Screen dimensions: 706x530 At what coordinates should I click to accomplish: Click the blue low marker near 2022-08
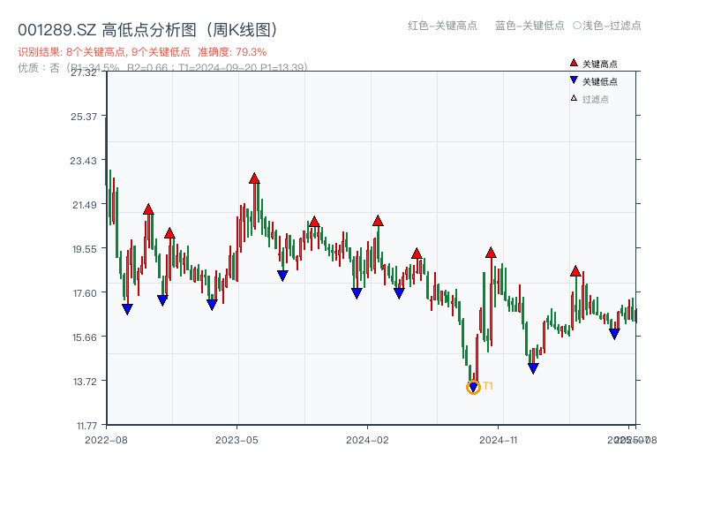(127, 307)
